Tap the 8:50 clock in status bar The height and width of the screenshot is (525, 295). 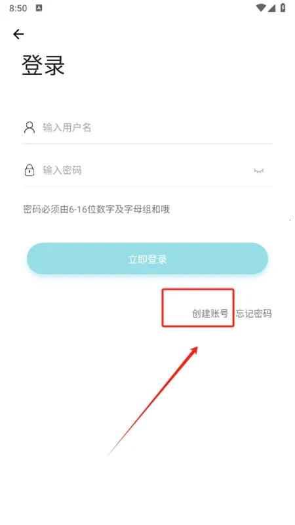coord(18,9)
